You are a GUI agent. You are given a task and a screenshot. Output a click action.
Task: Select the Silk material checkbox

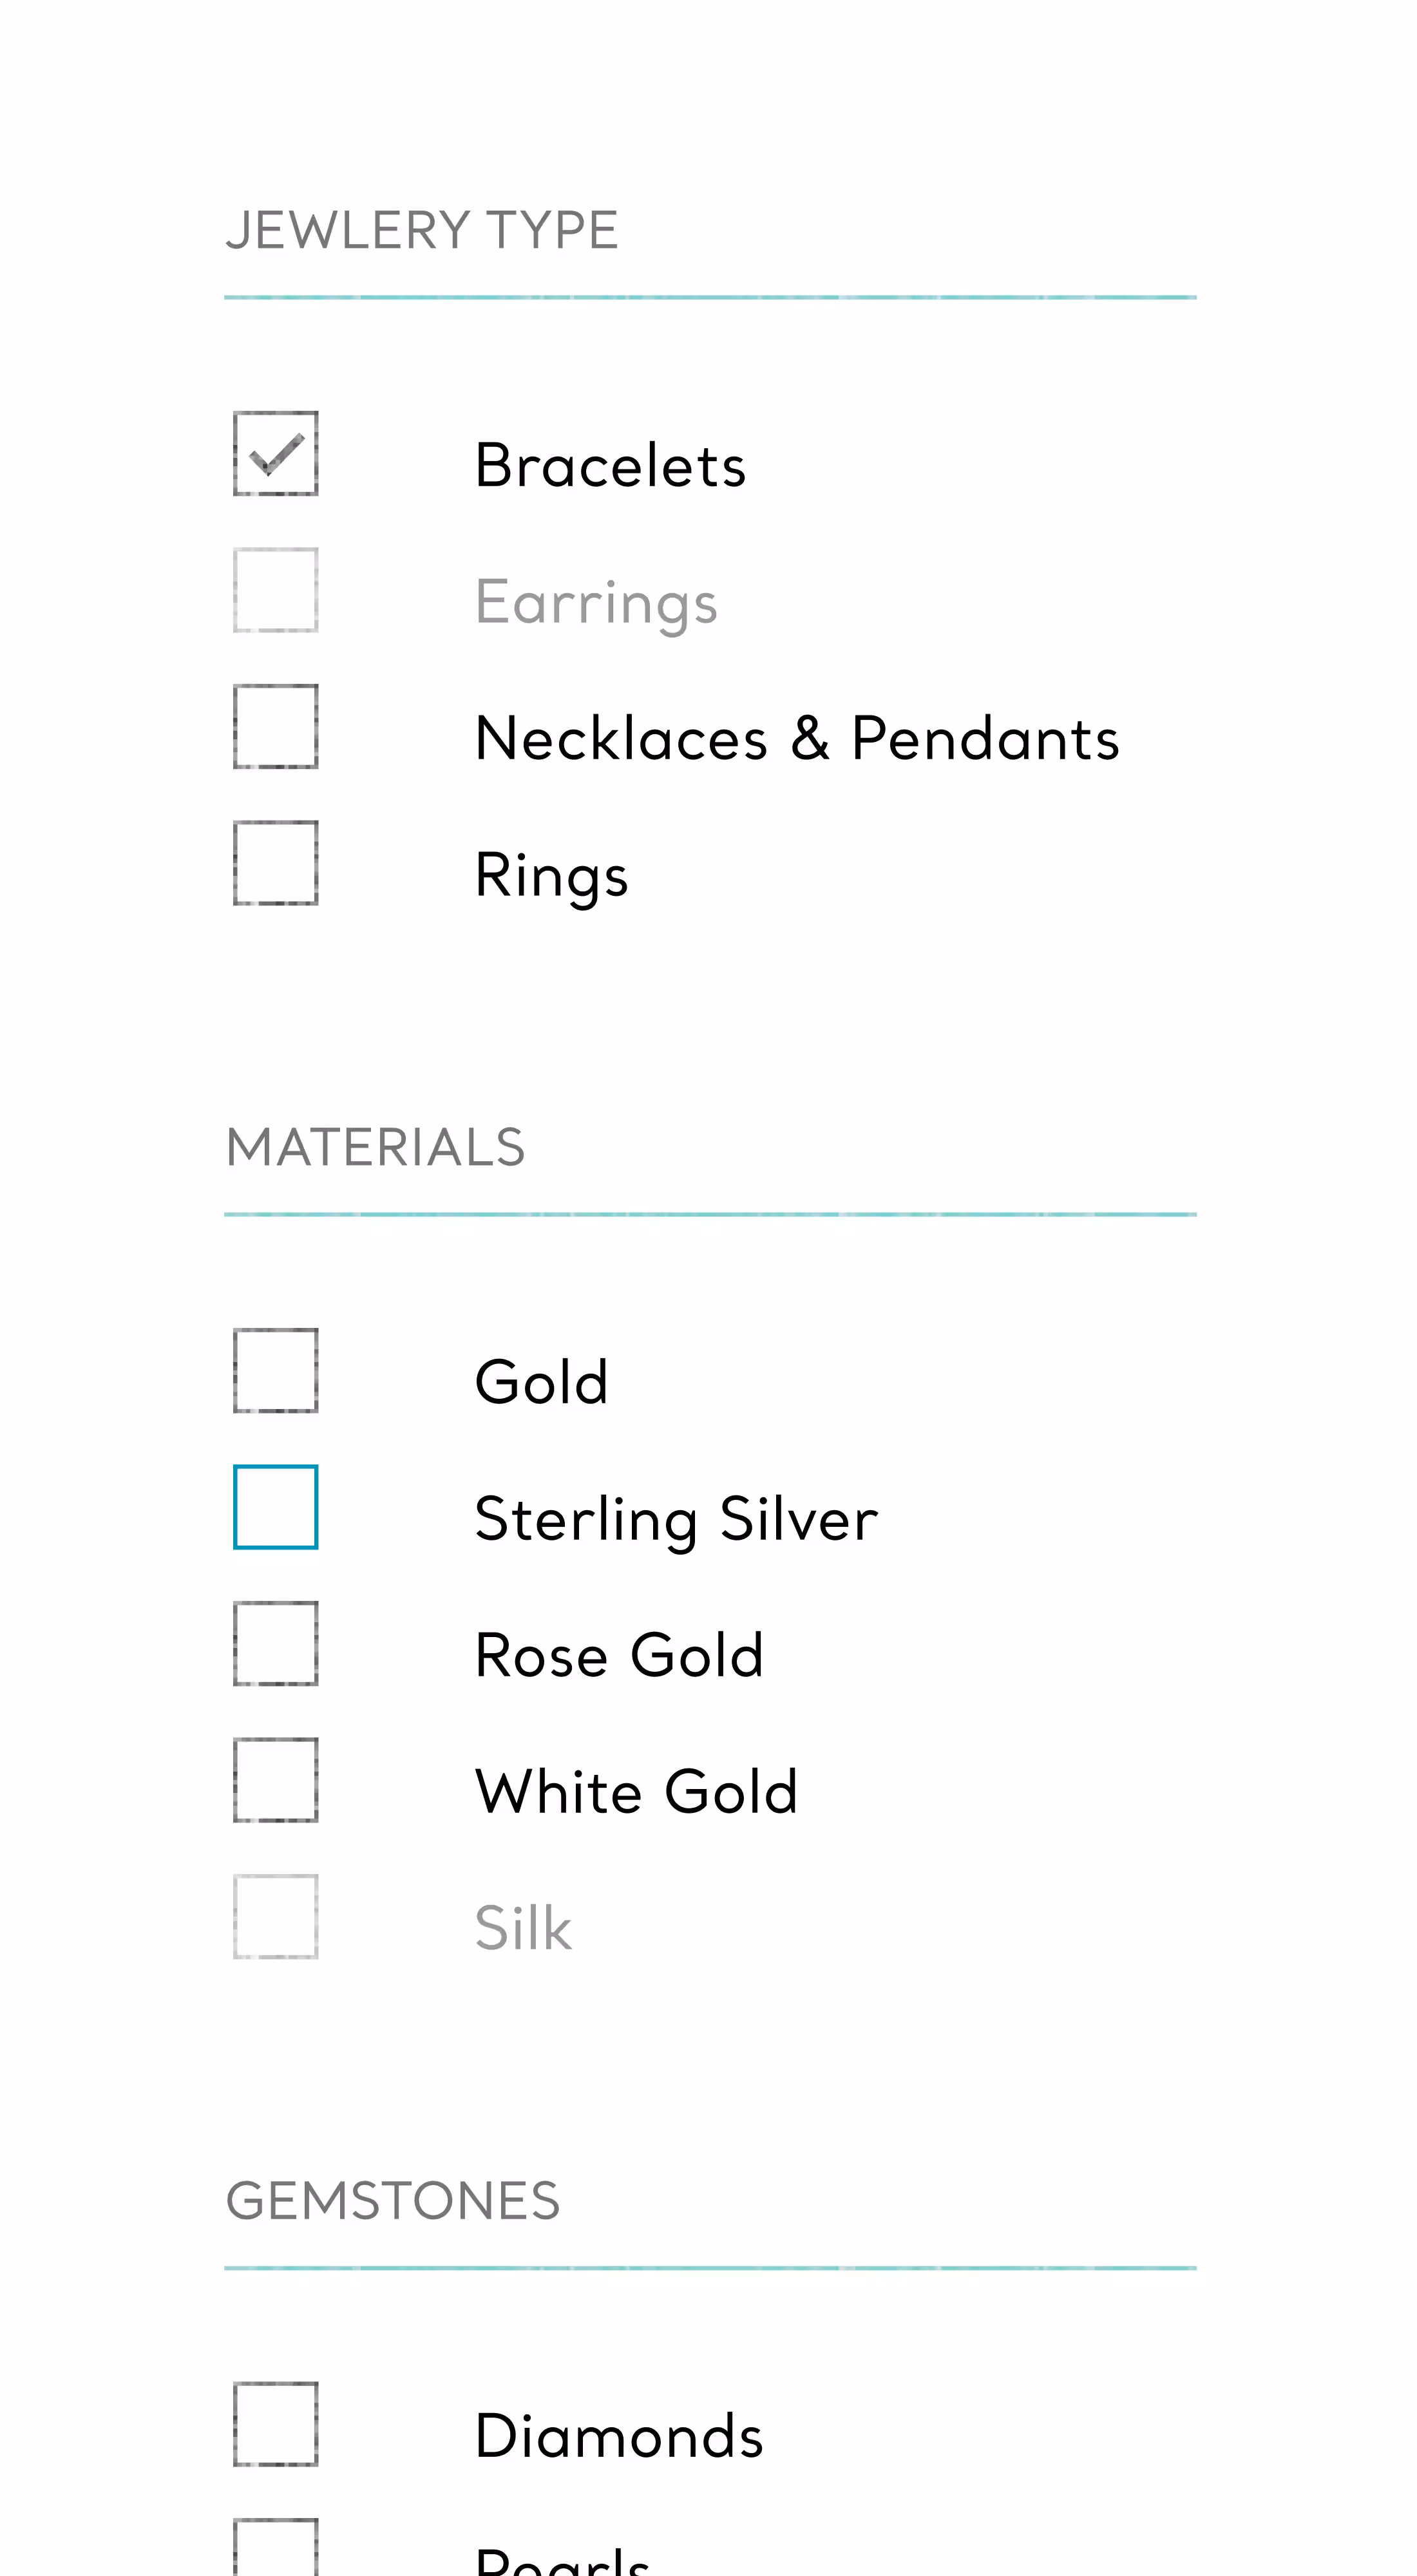click(x=276, y=1917)
